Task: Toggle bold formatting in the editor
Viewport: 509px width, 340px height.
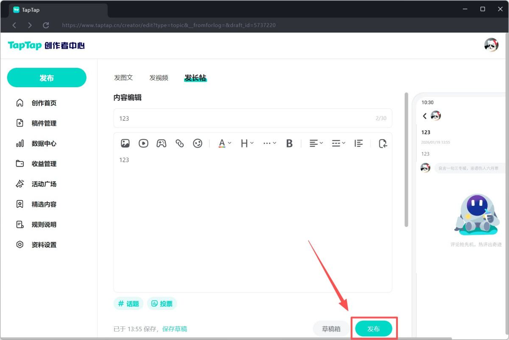Action: tap(289, 144)
